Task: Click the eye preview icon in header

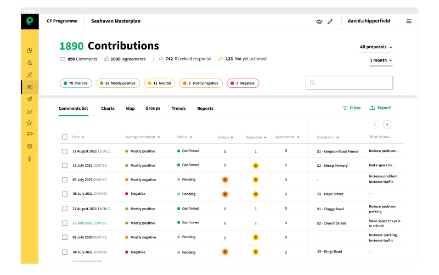Action: 319,21
